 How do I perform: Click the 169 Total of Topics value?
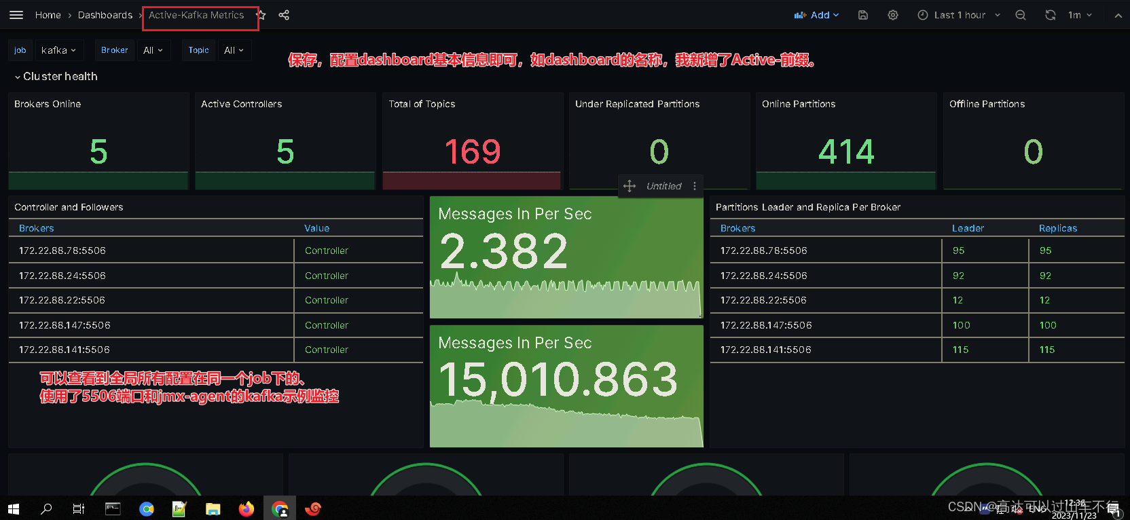(x=473, y=151)
